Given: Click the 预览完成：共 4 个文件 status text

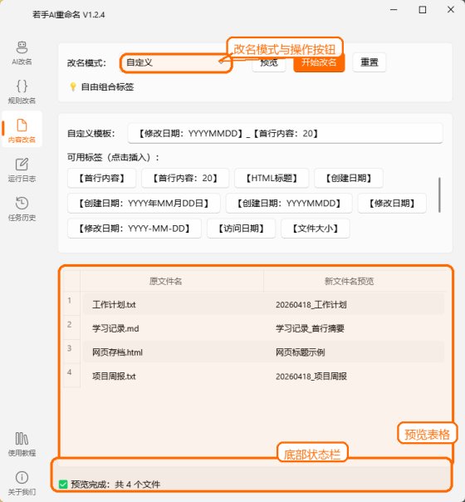Looking at the screenshot, I should coord(115,485).
